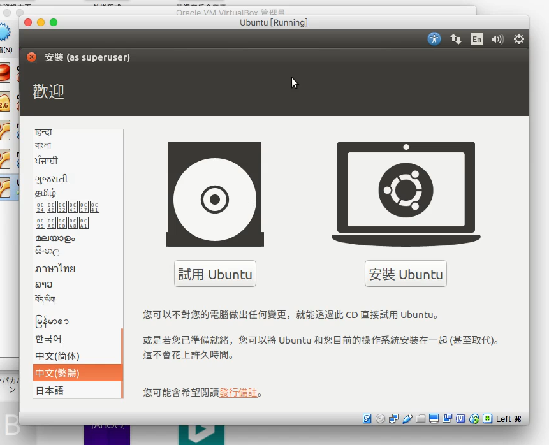Viewport: 549px width, 445px height.
Task: Click the VirtualBox keyboard capture green arrow icon
Action: (x=487, y=419)
